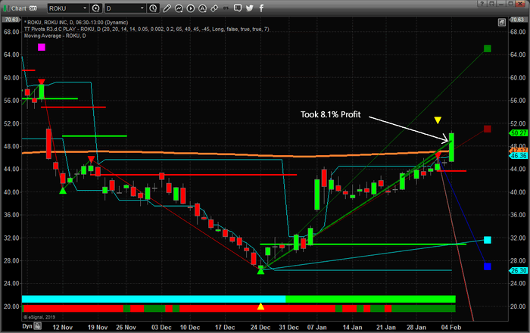Open the alerts 'A' icon
Image resolution: width=530 pixels, height=333 pixels.
point(202,8)
